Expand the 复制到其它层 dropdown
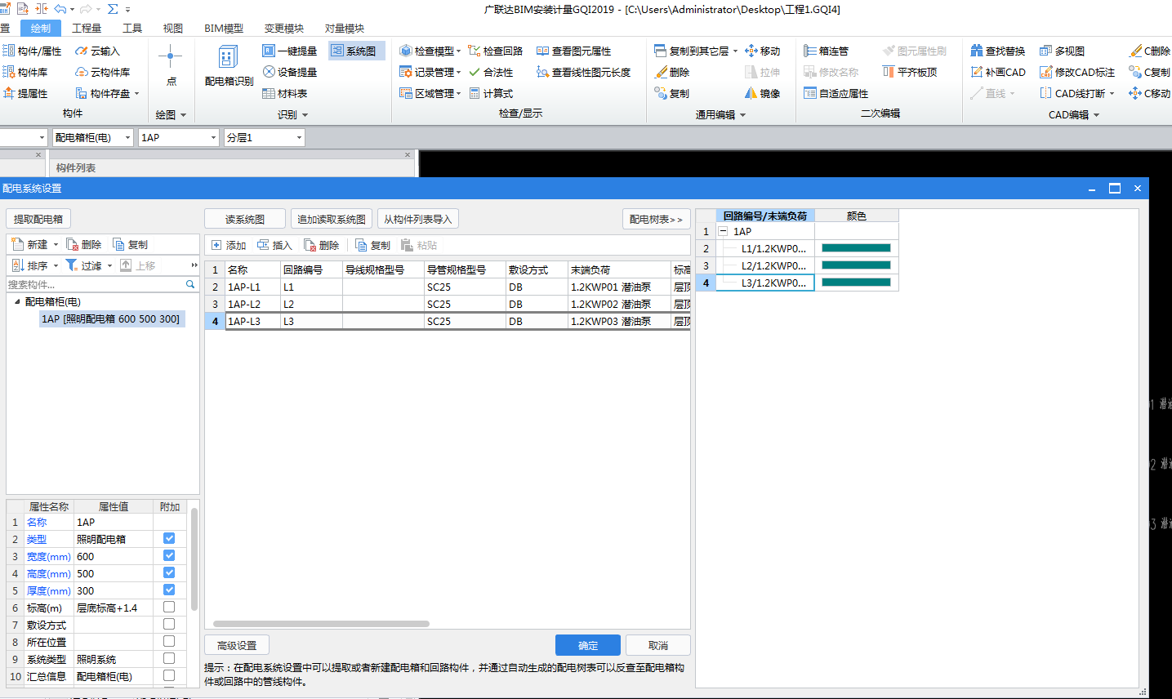Viewport: 1172px width, 699px height. pos(734,51)
